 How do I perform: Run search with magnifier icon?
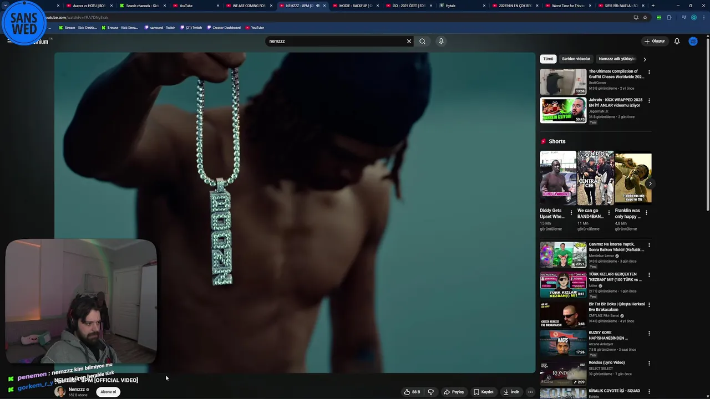coord(423,41)
